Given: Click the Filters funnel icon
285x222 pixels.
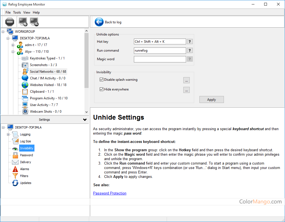Looking at the screenshot, I should tap(15, 176).
